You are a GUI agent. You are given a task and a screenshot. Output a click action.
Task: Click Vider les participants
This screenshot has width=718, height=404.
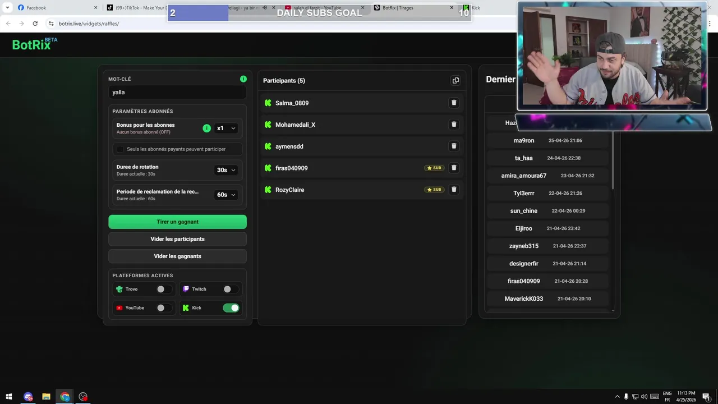[177, 239]
